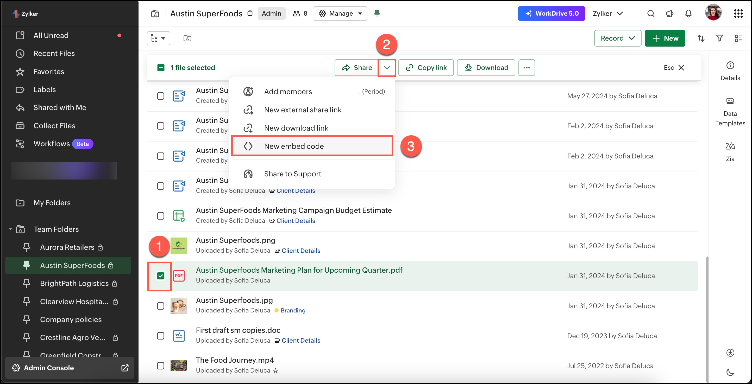The height and width of the screenshot is (384, 752).
Task: Check The Food Journey.mp4 checkbox
Action: pos(161,366)
